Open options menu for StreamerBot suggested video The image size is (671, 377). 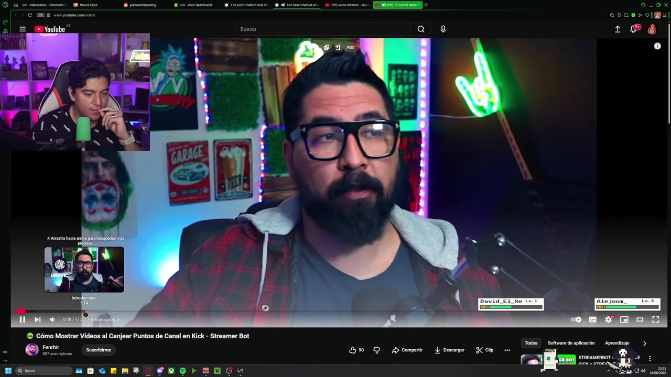650,359
